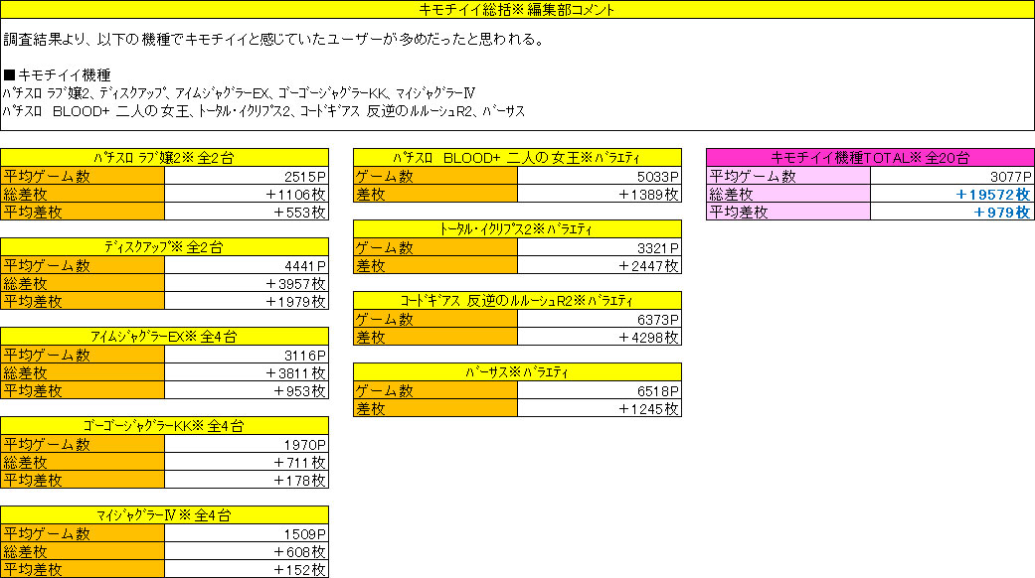1035x578 pixels.
Task: Select the ゴーゴージャグラーKK※全4台 header
Action: pos(164,426)
